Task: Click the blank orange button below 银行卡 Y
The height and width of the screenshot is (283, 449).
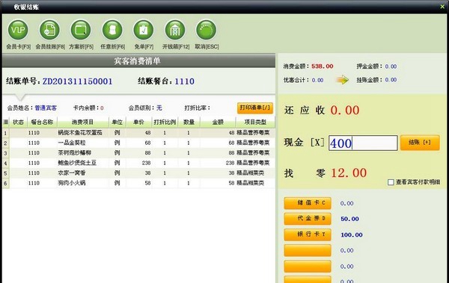Action: click(308, 250)
